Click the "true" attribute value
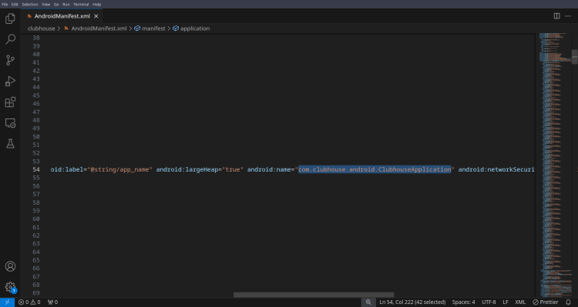 pyautogui.click(x=233, y=169)
